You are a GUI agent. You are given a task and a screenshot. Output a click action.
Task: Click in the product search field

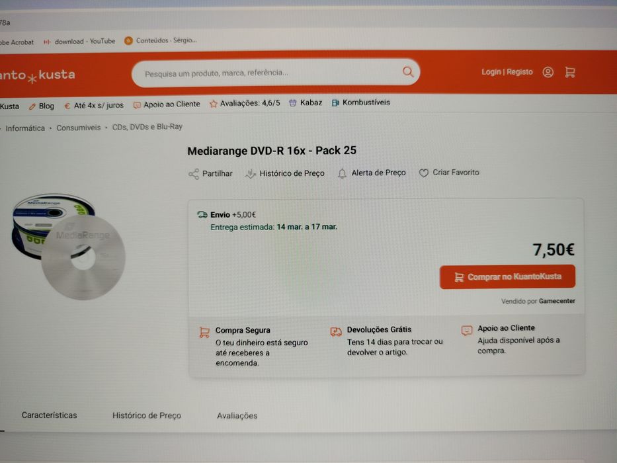point(272,73)
